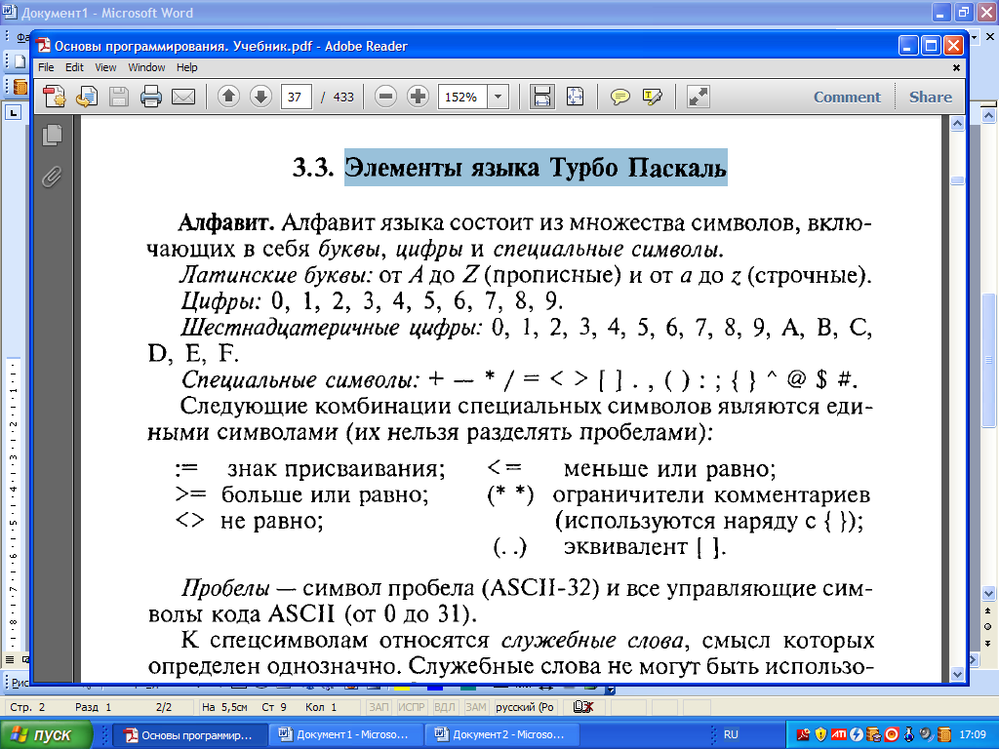Toggle 'ЗАП' macro recording in Word status bar

pyautogui.click(x=380, y=707)
